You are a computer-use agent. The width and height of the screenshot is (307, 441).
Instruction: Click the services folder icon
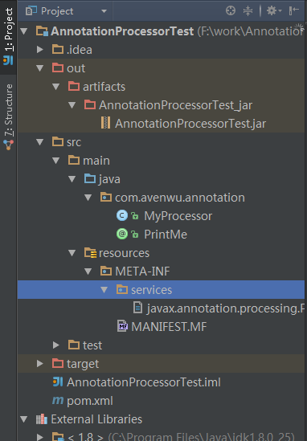122,289
